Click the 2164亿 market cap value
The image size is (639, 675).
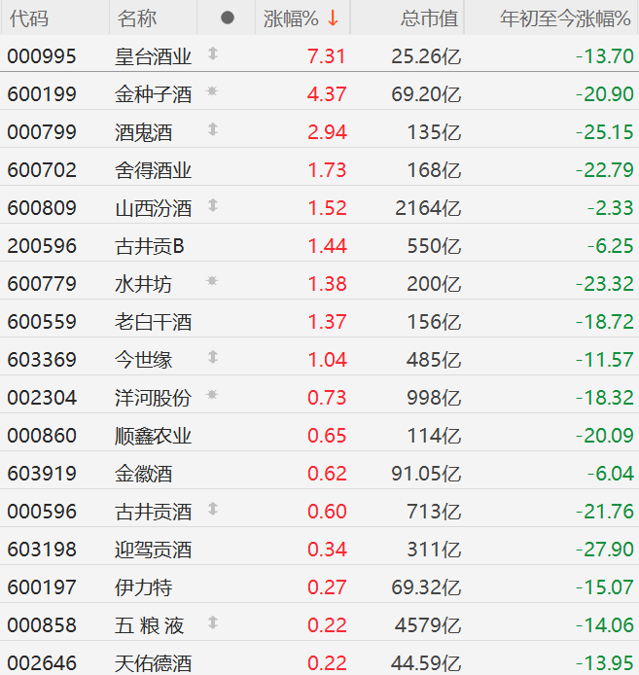(x=428, y=208)
